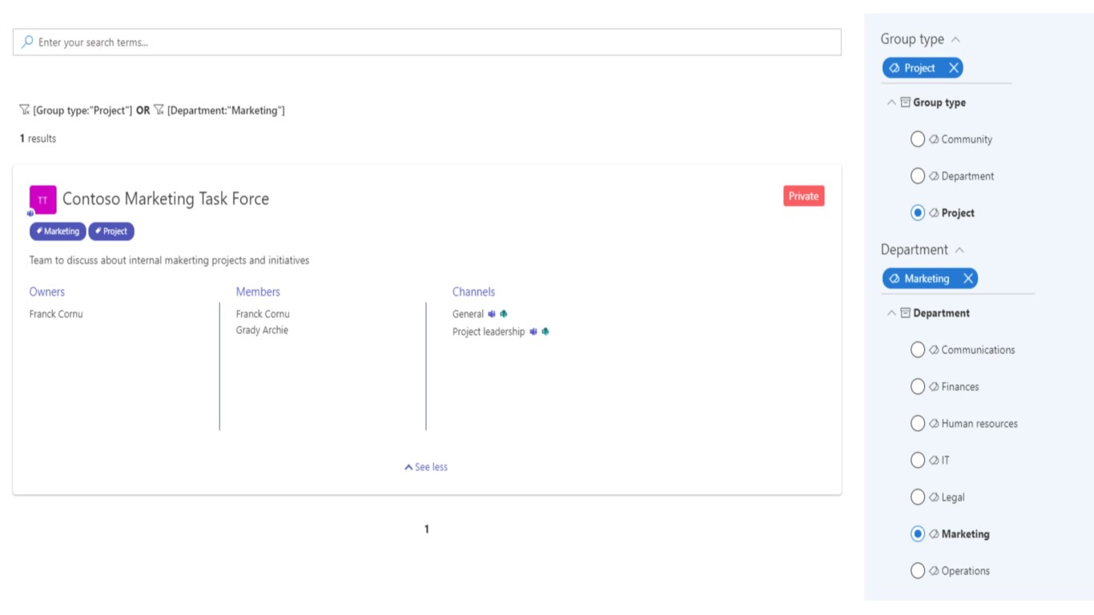Click the Marketing tag on the card
Viewport: 1094px width, 615px height.
coord(58,231)
